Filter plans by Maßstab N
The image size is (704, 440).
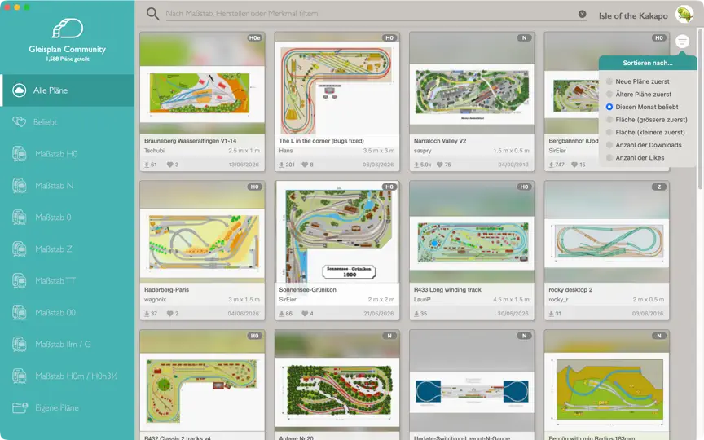click(x=68, y=186)
